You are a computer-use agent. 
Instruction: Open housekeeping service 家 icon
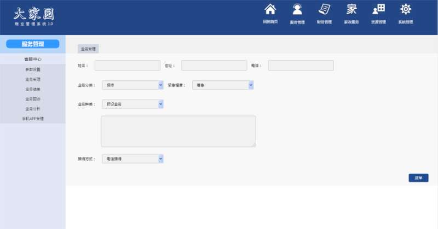coord(351,9)
